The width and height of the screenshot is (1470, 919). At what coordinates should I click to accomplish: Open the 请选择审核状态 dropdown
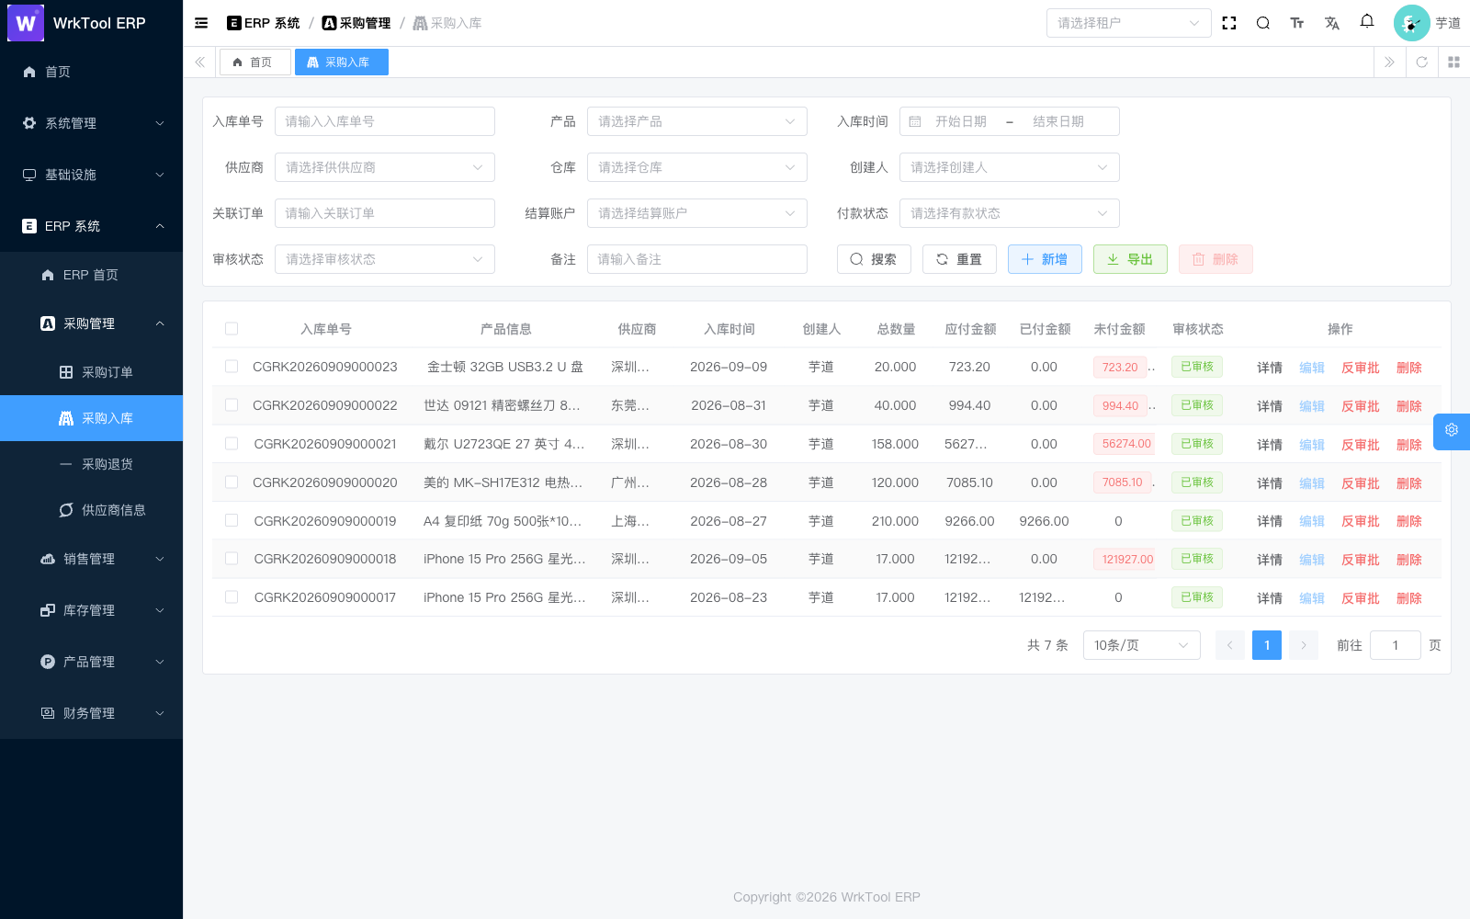click(x=384, y=259)
